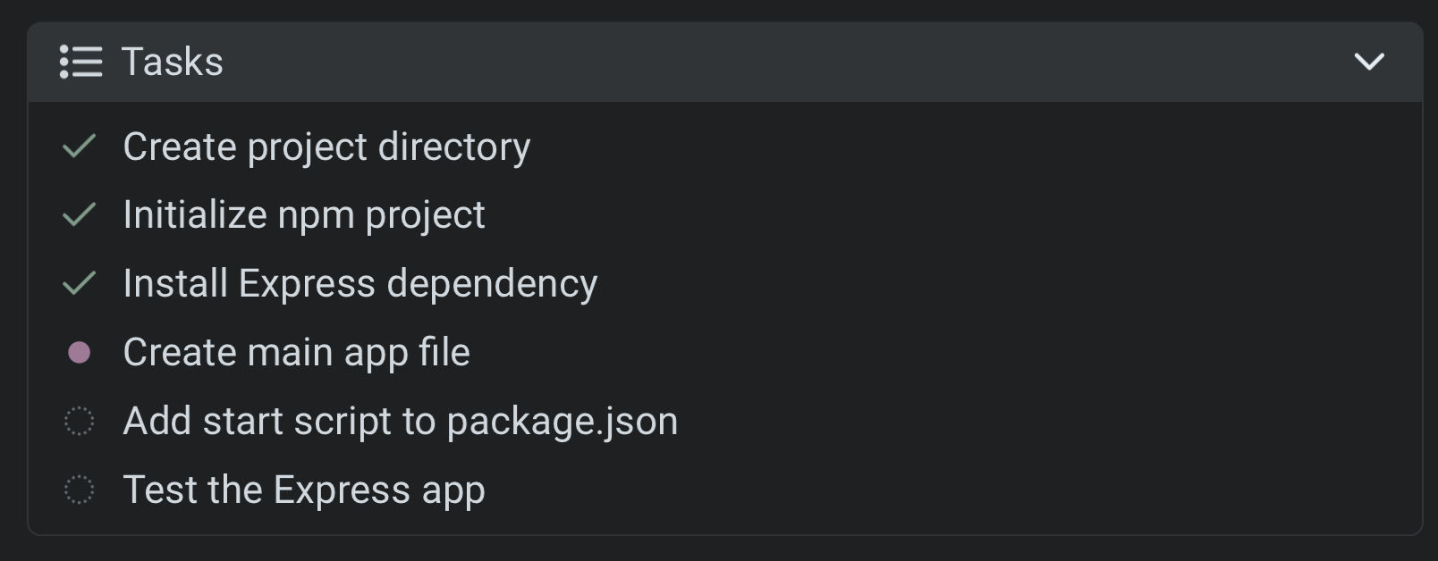Screen dimensions: 1438x561
Task: Collapse the Tasks panel with the chevron
Action: 1368,62
